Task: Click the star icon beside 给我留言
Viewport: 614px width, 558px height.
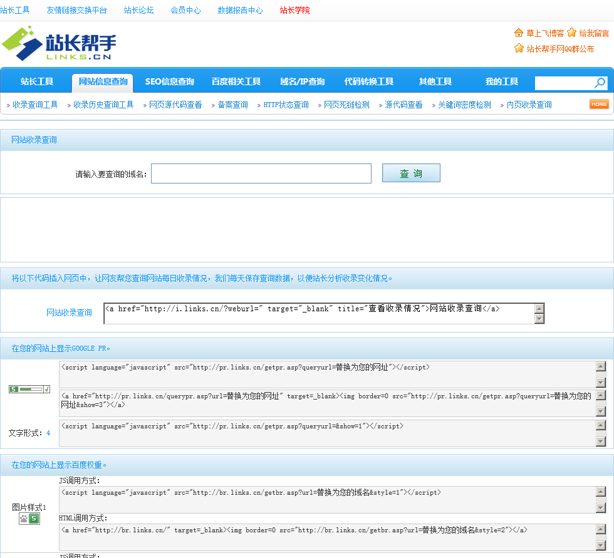Action: pyautogui.click(x=571, y=33)
